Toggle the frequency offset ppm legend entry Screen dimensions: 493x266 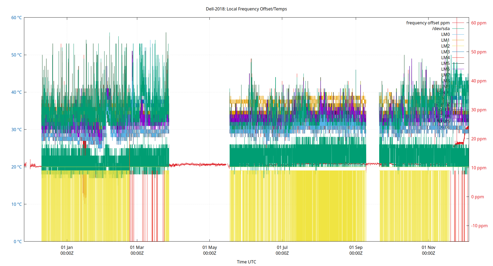pos(458,23)
